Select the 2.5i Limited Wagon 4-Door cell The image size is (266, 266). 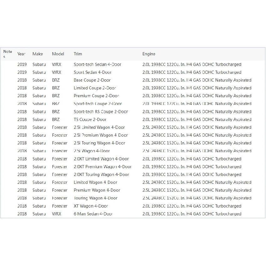99,127
